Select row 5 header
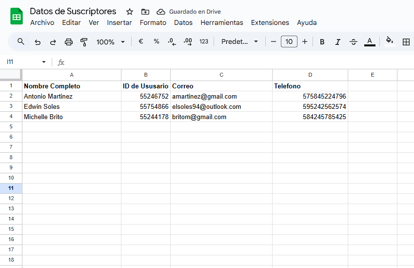 (11, 127)
